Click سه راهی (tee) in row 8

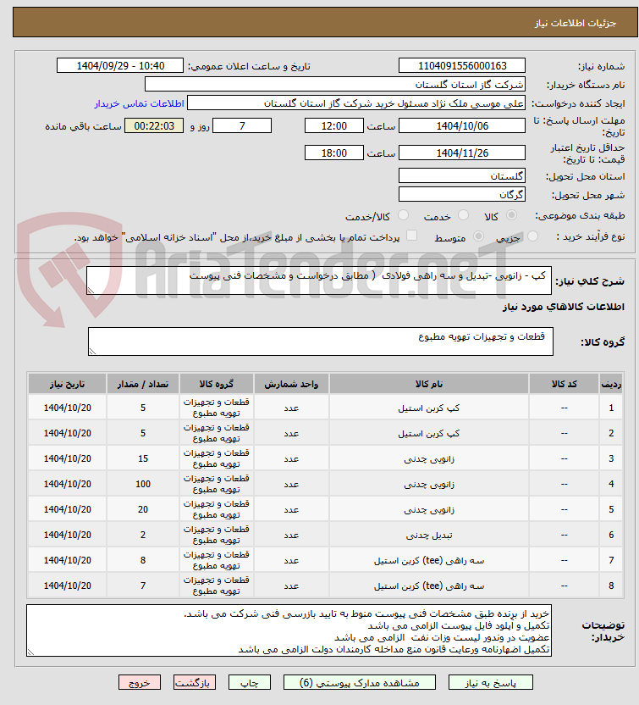[429, 586]
